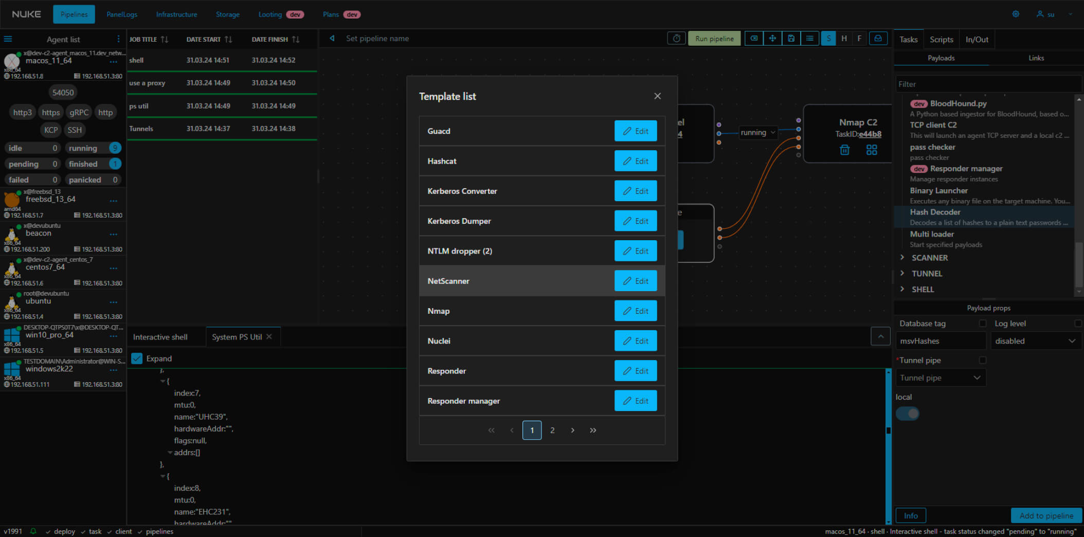Open the Infrastructure menu item
This screenshot has width=1084, height=537.
(x=176, y=14)
